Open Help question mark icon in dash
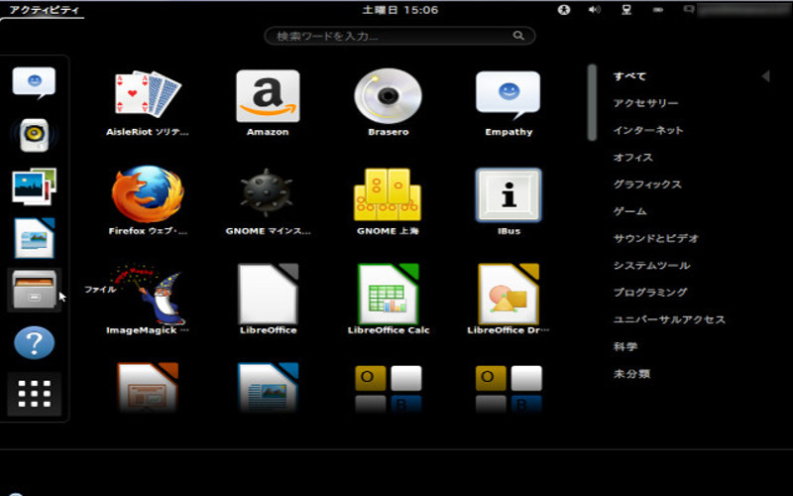 (34, 342)
